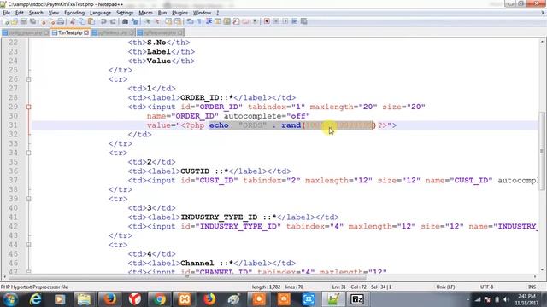Click the Paste toolbar icon
The image size is (547, 307).
coord(91,21)
